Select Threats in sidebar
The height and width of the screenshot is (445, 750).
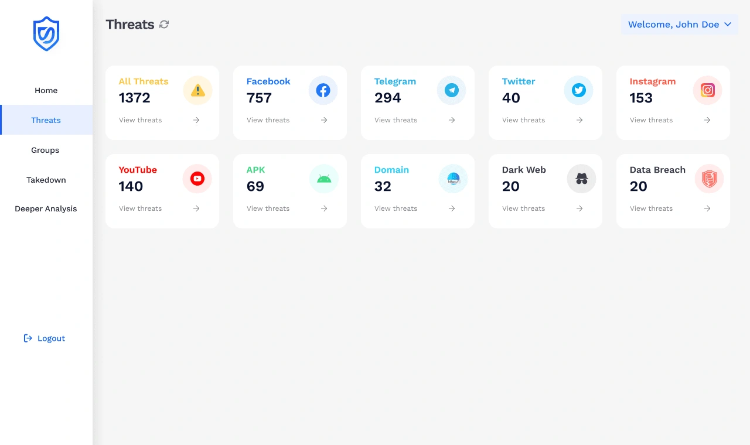(46, 120)
